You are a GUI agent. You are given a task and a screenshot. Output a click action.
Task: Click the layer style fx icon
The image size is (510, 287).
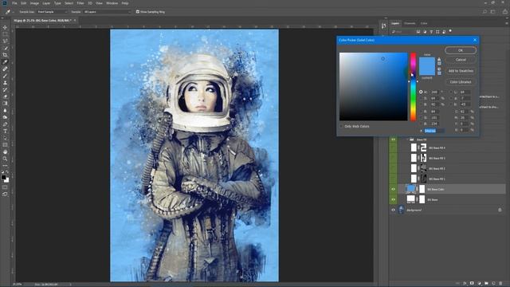click(465, 284)
